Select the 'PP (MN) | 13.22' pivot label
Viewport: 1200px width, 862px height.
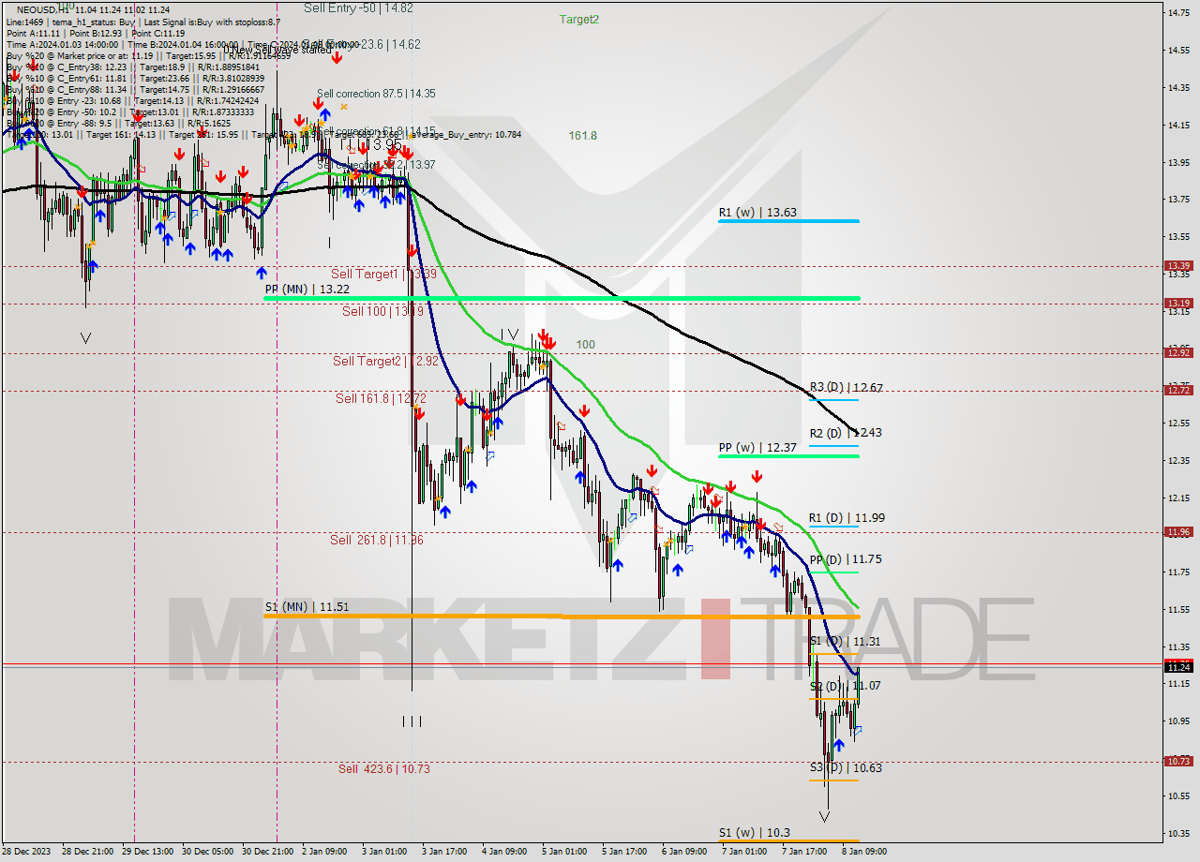pyautogui.click(x=307, y=290)
